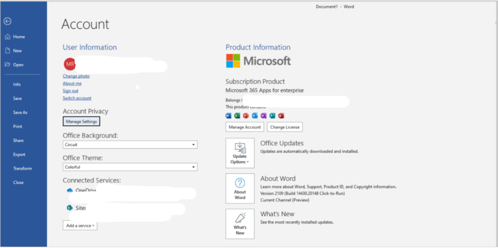
Task: Click the Access product icon
Action: pos(281,116)
